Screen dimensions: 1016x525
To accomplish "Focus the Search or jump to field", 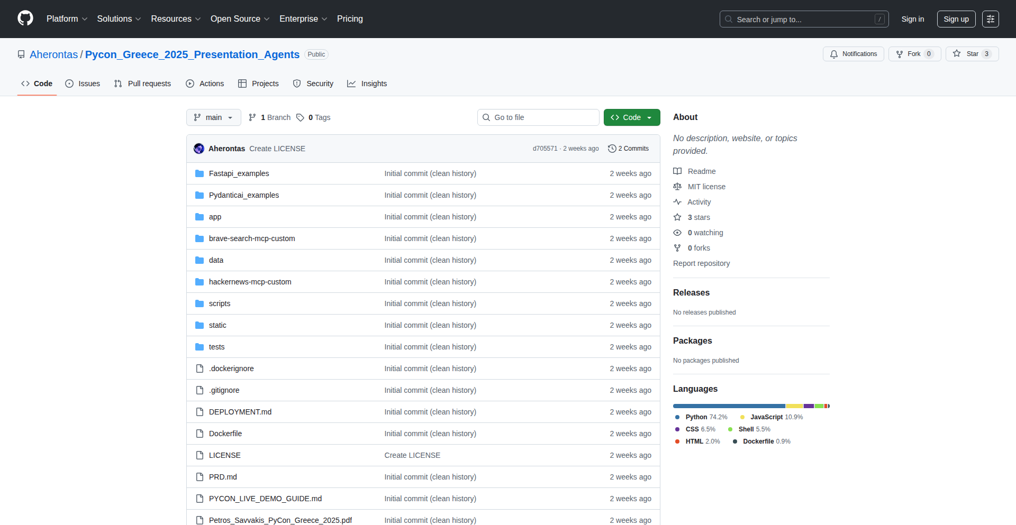I will pos(804,19).
